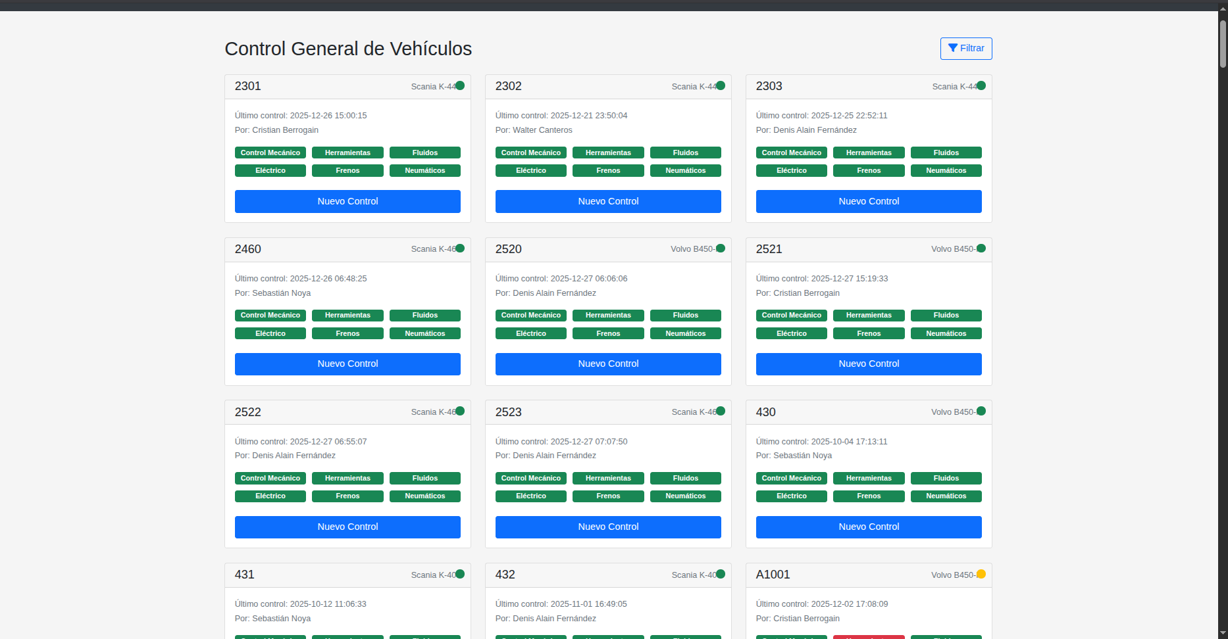Open the Filtrar filter button
Image resolution: width=1228 pixels, height=639 pixels.
pos(965,49)
